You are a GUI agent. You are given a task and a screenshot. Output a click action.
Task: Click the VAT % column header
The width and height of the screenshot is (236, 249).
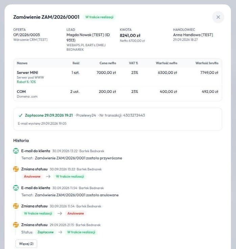[x=133, y=63]
